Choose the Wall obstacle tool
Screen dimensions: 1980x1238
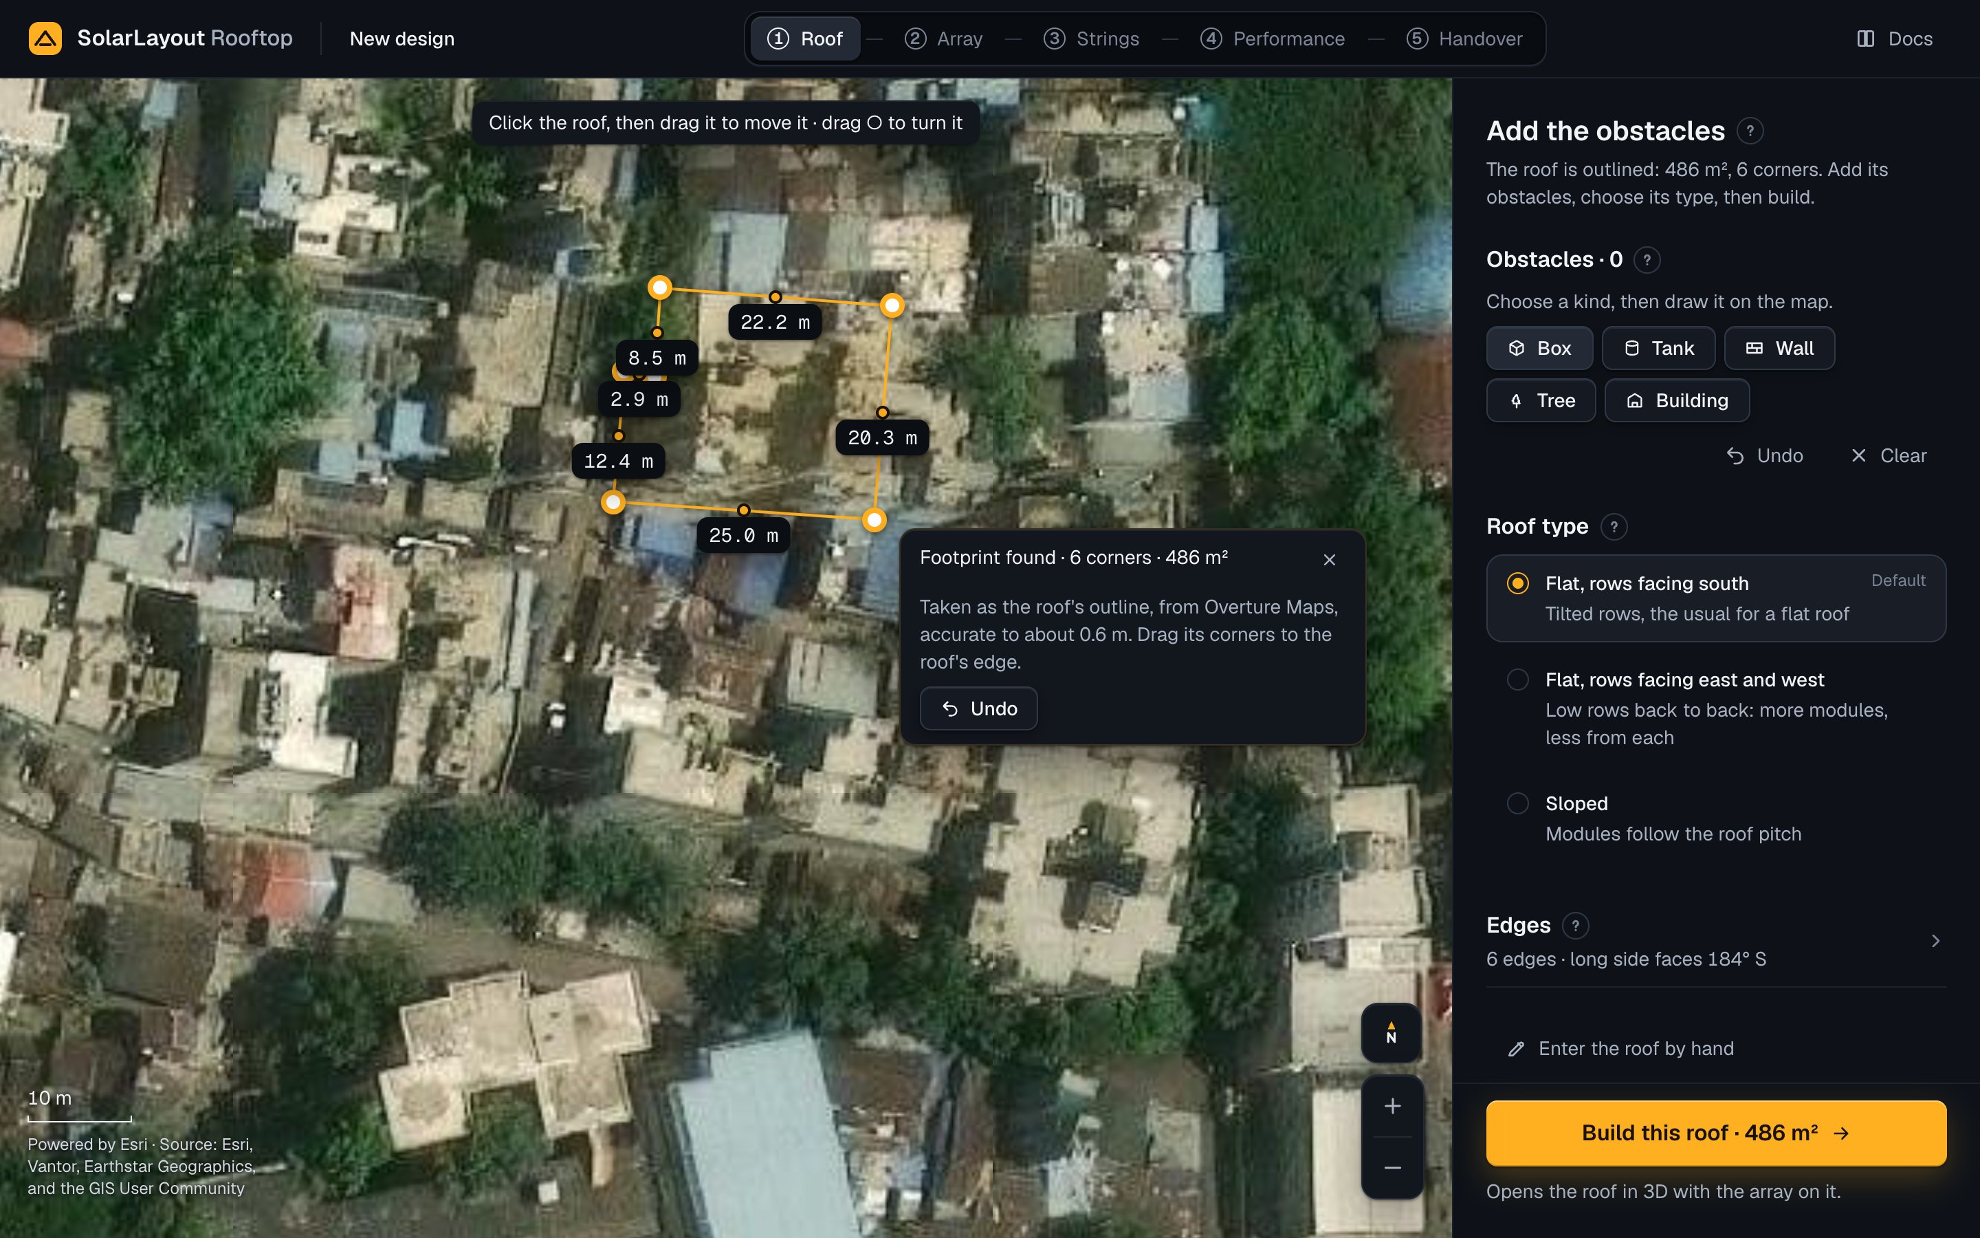[1779, 348]
